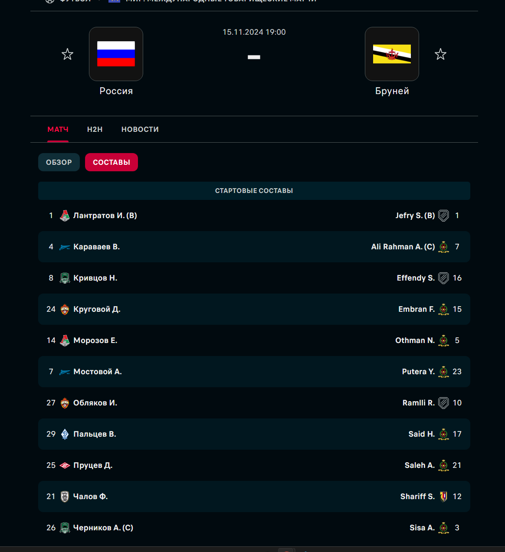Click the shield icon beside Jefry S.
The height and width of the screenshot is (552, 505).
click(443, 216)
